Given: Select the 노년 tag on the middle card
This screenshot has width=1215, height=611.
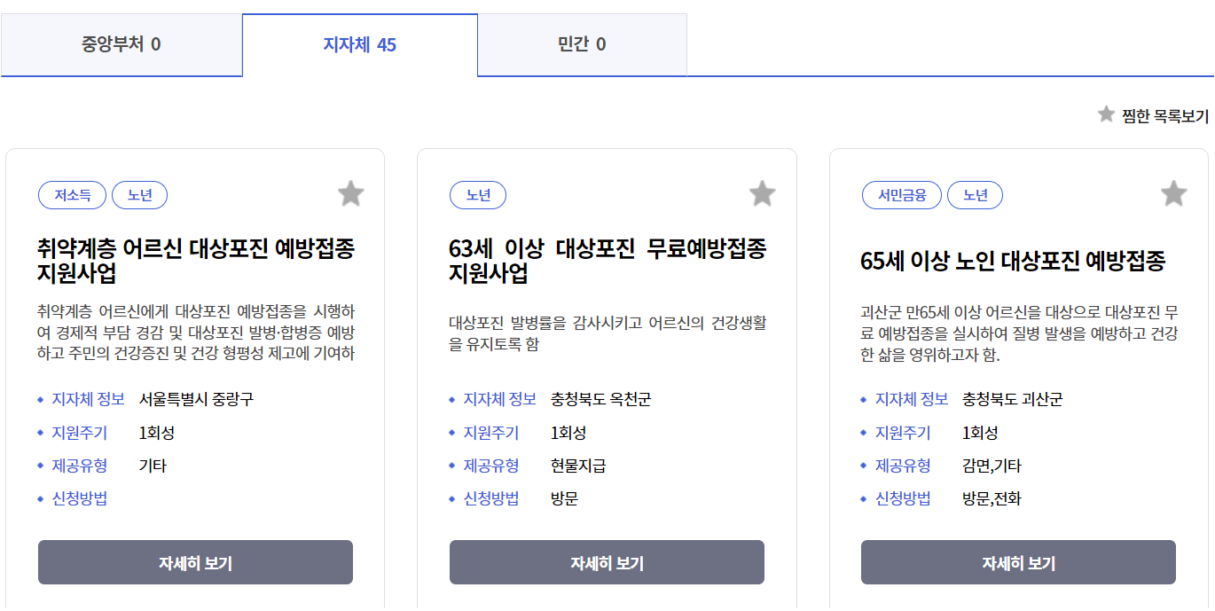Looking at the screenshot, I should click(x=478, y=195).
